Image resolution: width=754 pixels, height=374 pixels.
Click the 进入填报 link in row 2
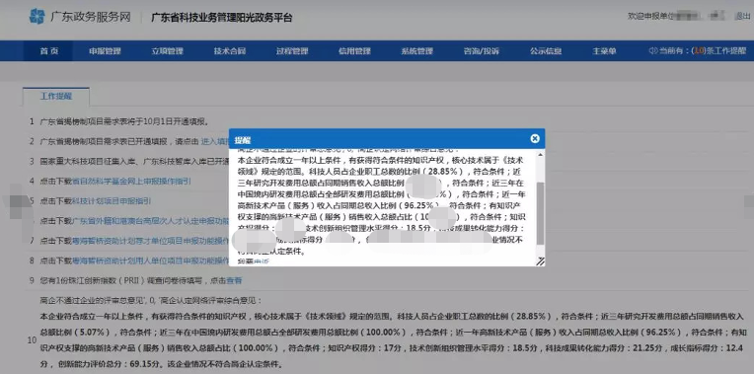click(214, 142)
